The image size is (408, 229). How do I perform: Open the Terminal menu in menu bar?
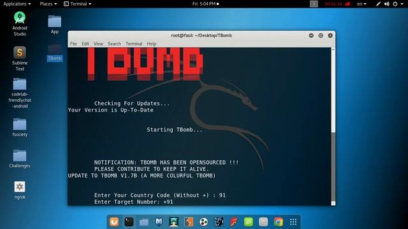click(x=134, y=44)
